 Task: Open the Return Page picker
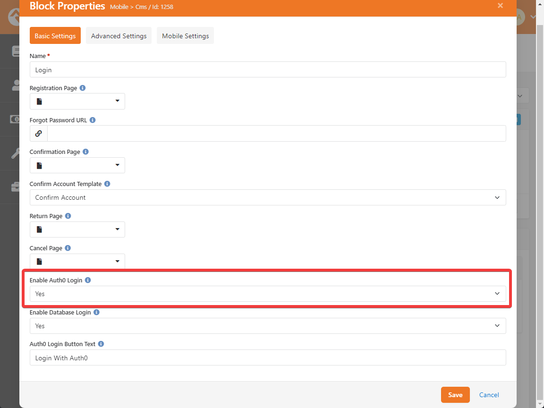[77, 229]
